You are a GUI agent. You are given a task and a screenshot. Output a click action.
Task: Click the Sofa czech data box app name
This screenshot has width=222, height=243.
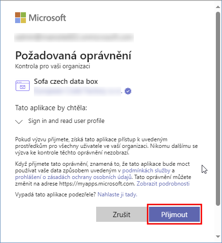point(66,81)
